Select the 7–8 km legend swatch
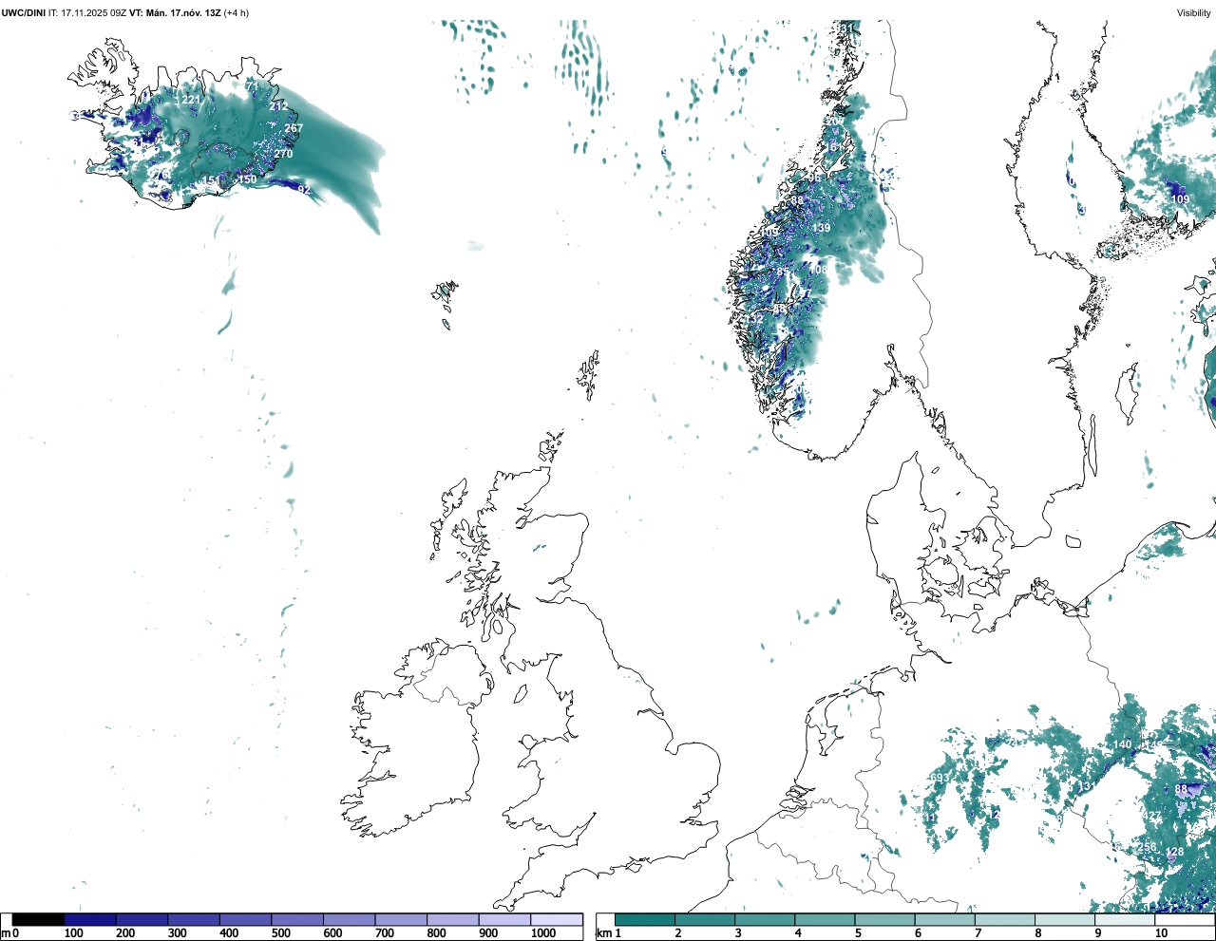The image size is (1216, 941). [1005, 919]
